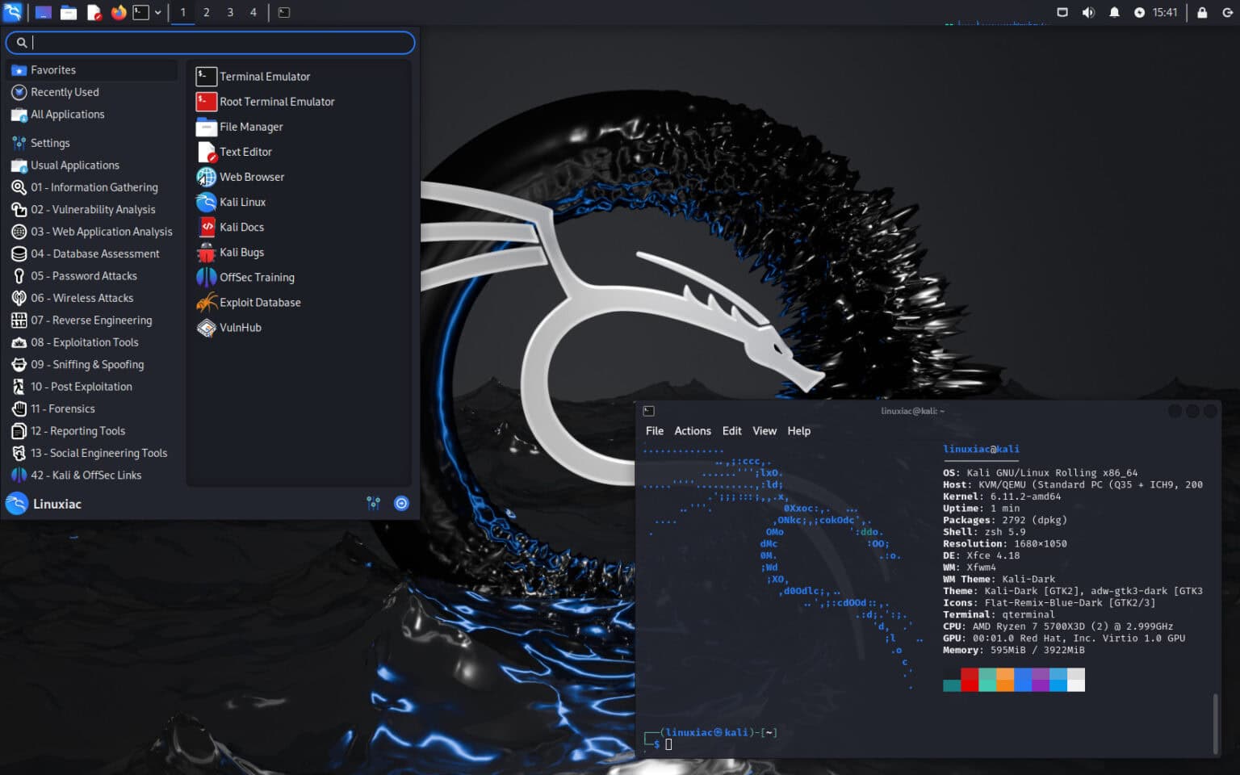Click the application menu search field
1240x775 pixels.
tap(210, 43)
